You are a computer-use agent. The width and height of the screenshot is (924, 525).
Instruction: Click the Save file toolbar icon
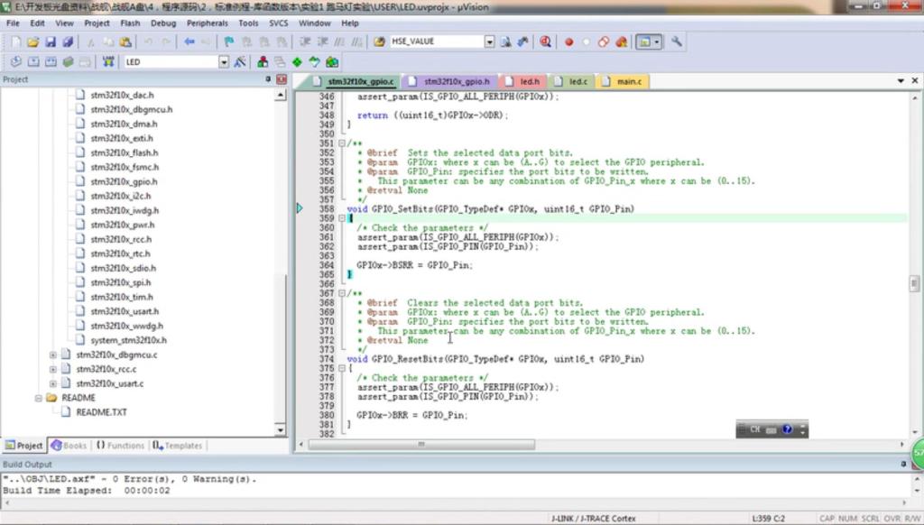coord(51,41)
